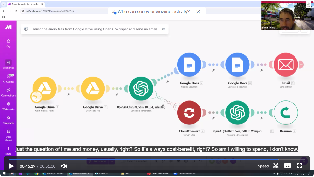Open the browser tab list dropdown arrow
The width and height of the screenshot is (314, 177).
4,4
